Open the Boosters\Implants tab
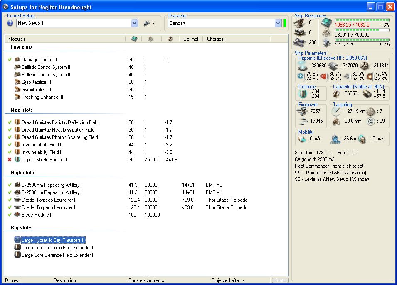Image resolution: width=397 pixels, height=285 pixels. [146, 280]
